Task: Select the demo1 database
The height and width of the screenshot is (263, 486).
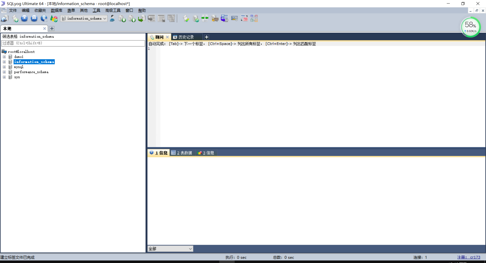Action: [x=19, y=57]
